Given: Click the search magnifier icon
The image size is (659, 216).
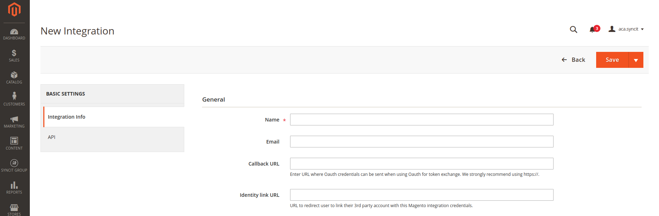Looking at the screenshot, I should [x=573, y=29].
